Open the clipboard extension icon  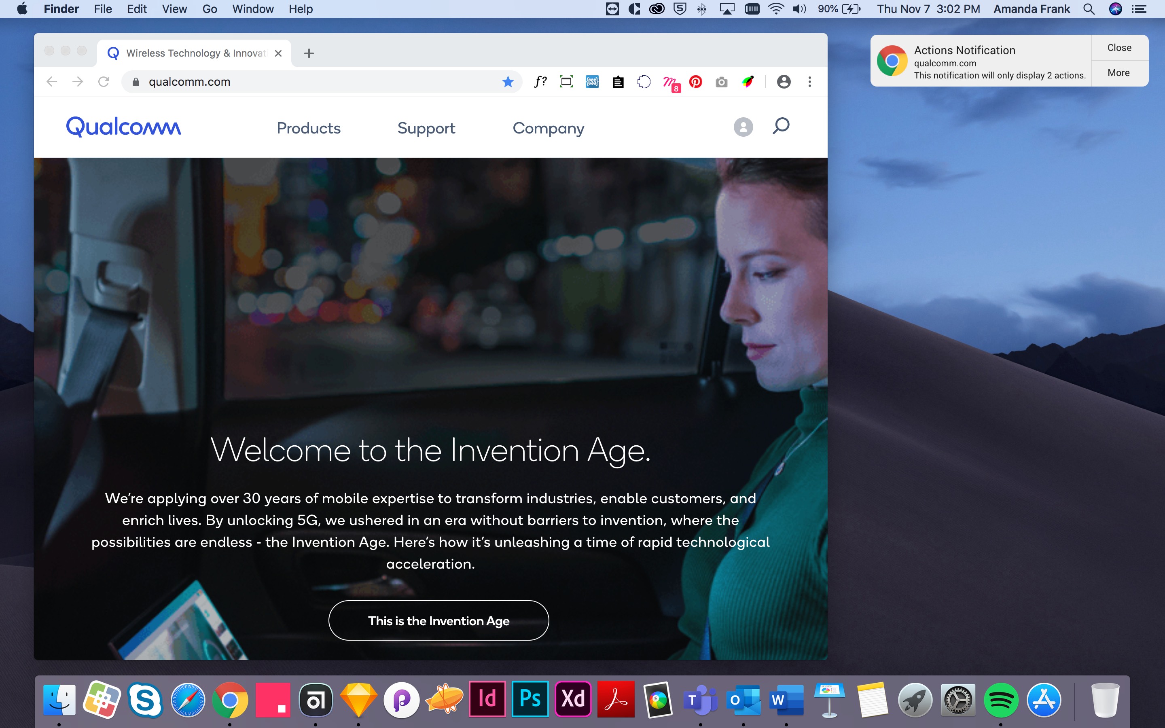click(x=618, y=83)
